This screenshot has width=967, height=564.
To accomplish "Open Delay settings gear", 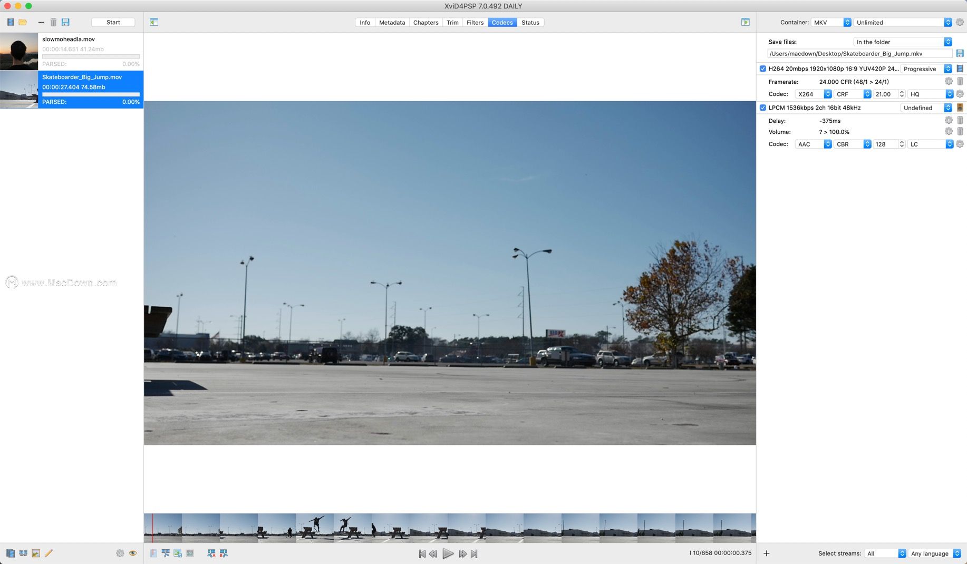I will coord(949,120).
